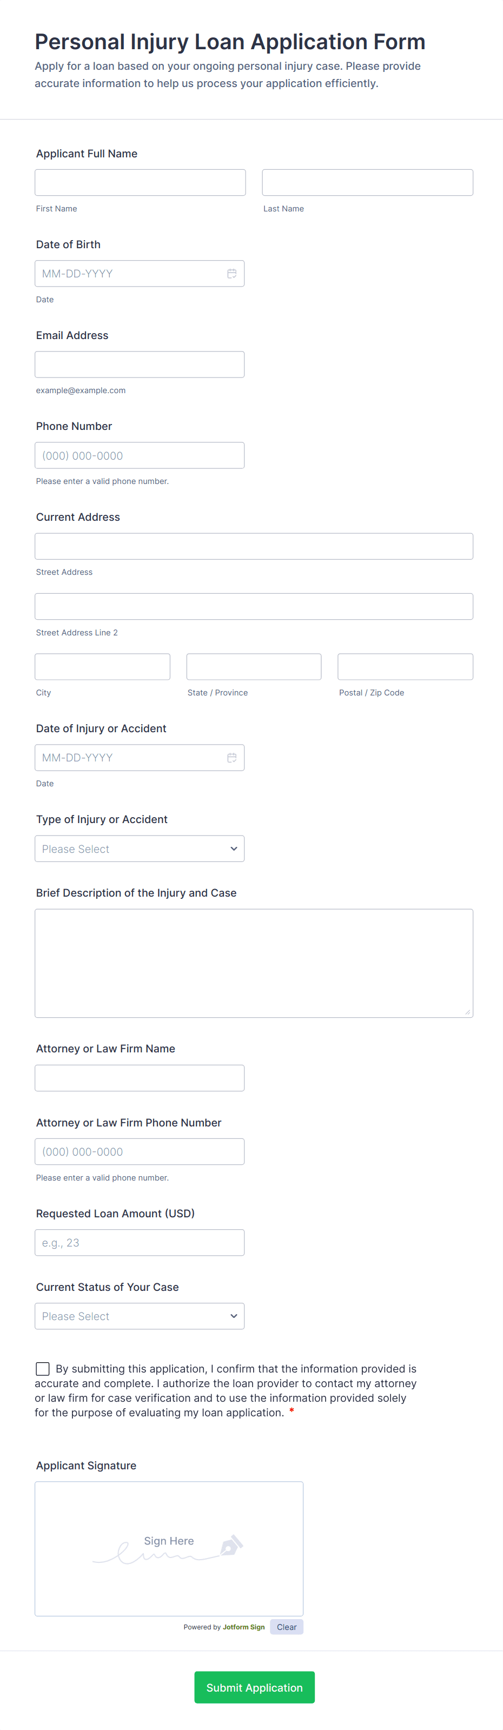The image size is (503, 1730).
Task: Focus the First Name field
Action: [x=140, y=183]
